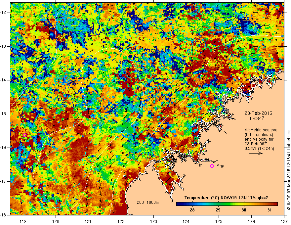Image resolution: width=291 pixels, height=225 pixels.
Task: Click the 200 1000m depth label
Action: coord(148,202)
